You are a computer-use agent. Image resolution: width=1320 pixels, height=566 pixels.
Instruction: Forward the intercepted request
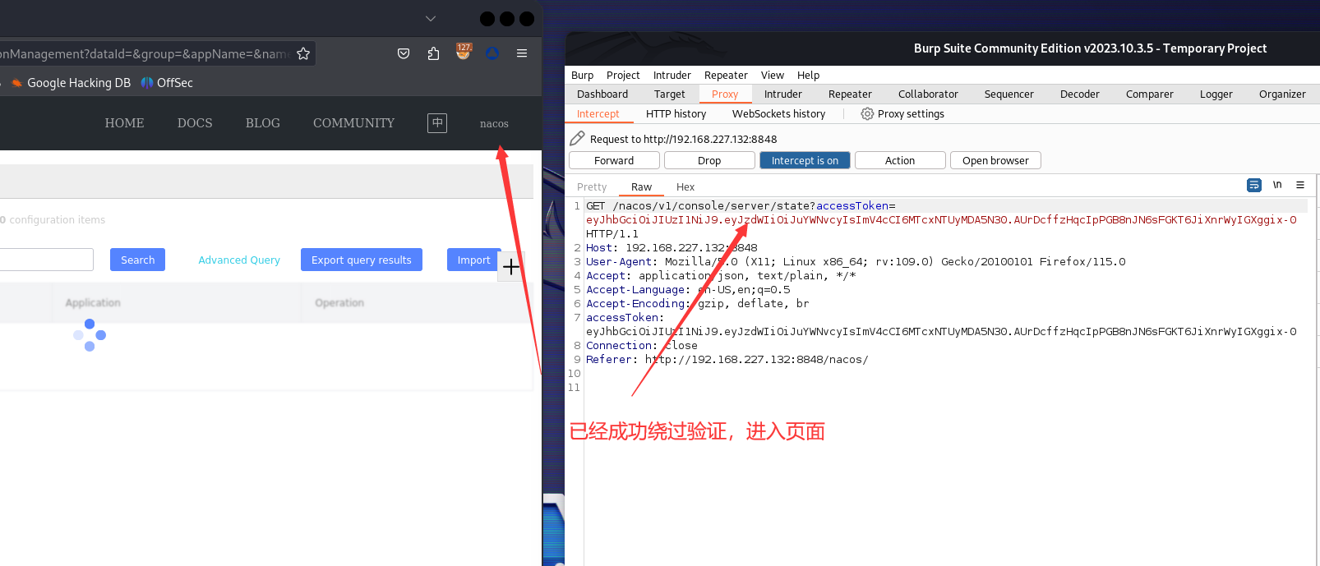click(614, 160)
